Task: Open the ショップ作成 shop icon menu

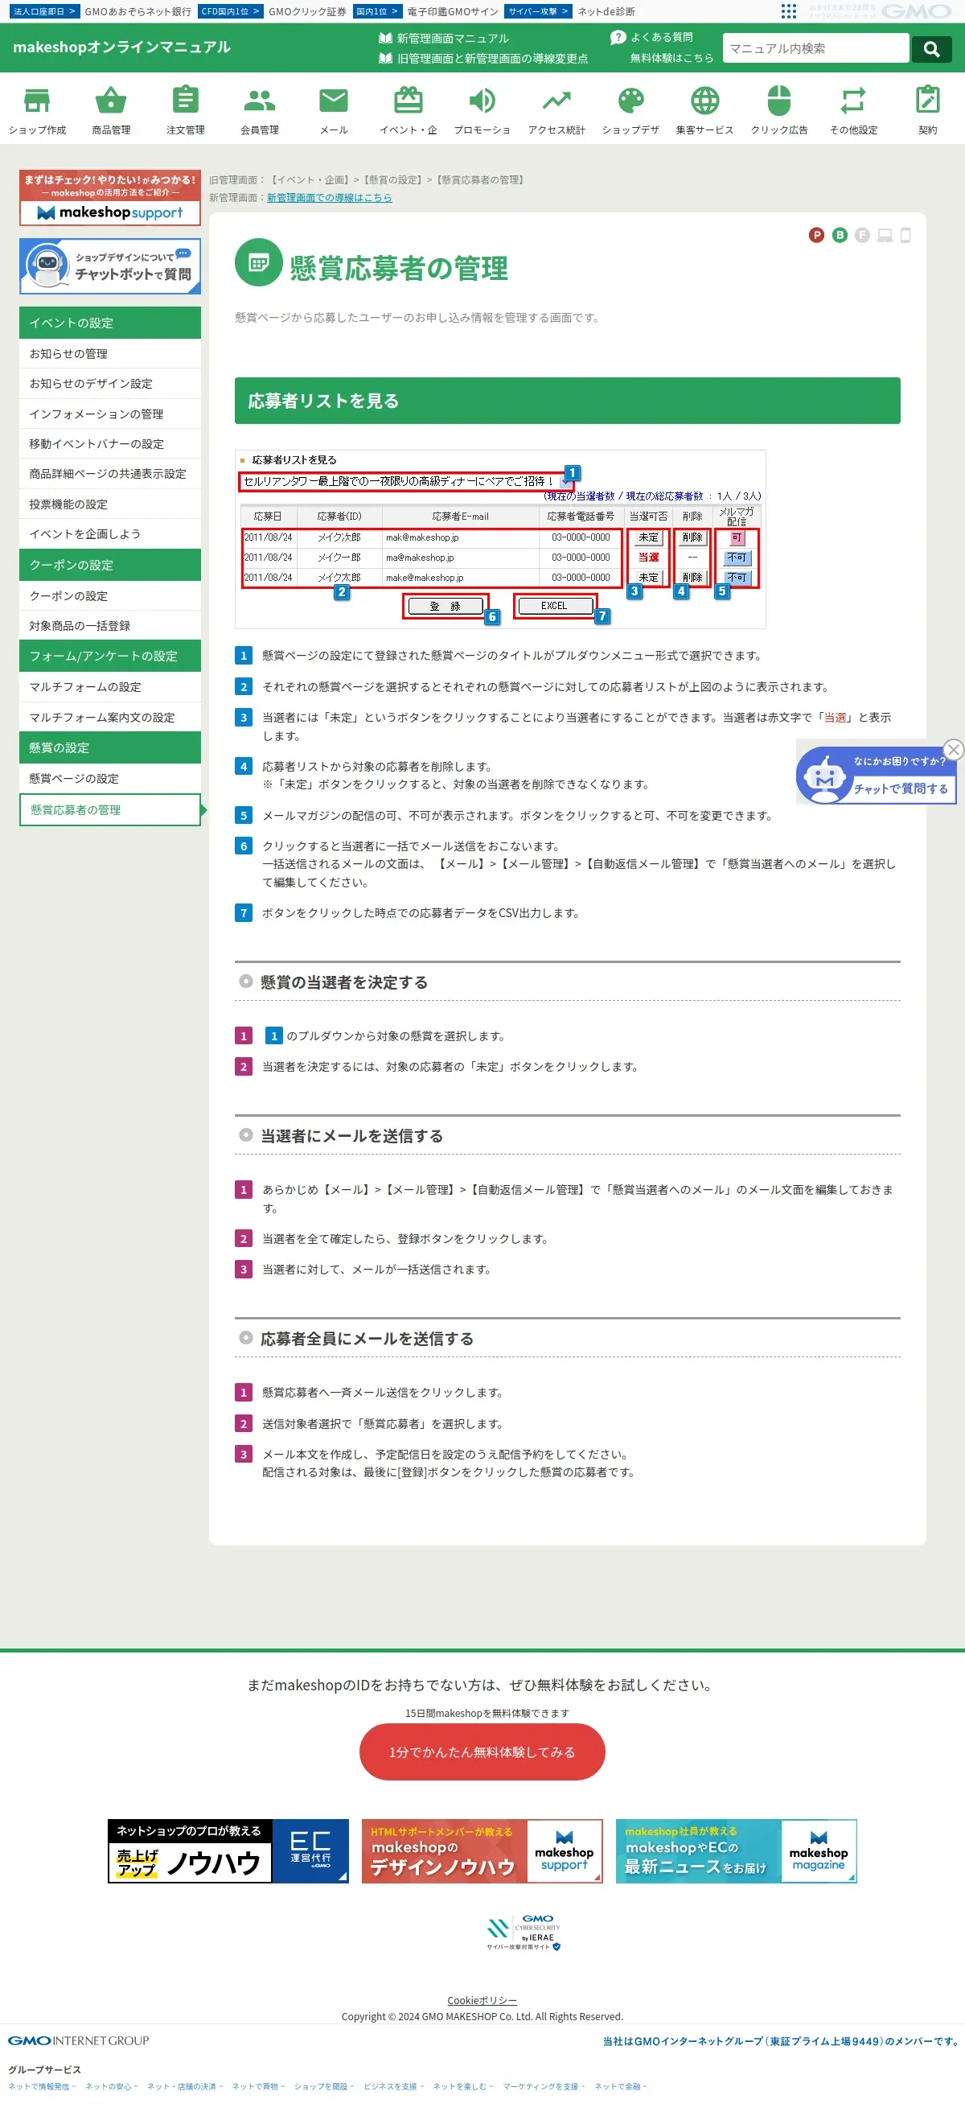Action: pos(37,109)
